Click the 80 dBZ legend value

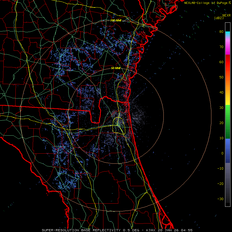tap(221, 31)
